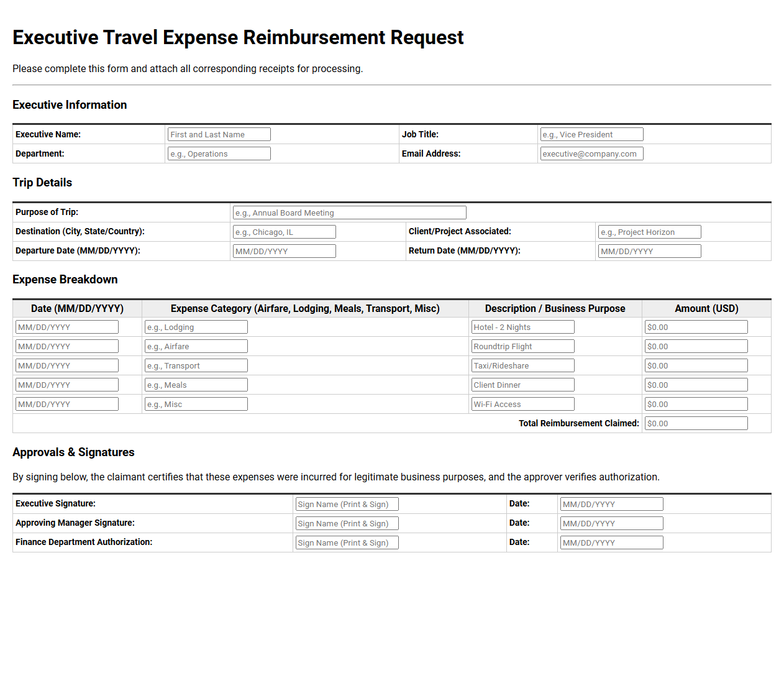This screenshot has height=696, width=784.
Task: Click the Executive Signature sign field
Action: [x=347, y=504]
